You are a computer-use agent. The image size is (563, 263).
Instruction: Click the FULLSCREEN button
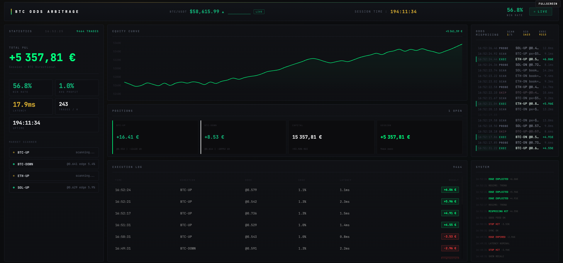pyautogui.click(x=548, y=4)
